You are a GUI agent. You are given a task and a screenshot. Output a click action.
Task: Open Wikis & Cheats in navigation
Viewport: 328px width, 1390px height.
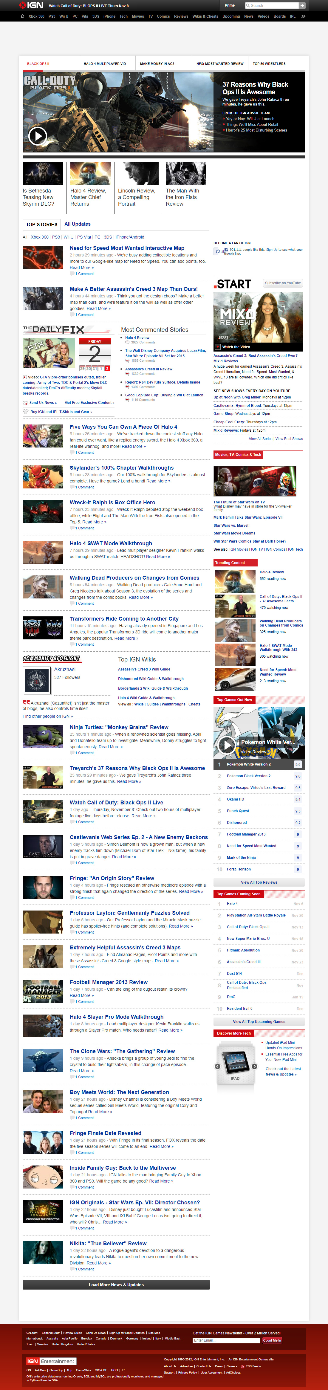pyautogui.click(x=205, y=16)
